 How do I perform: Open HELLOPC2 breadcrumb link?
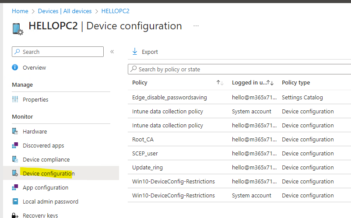[115, 11]
